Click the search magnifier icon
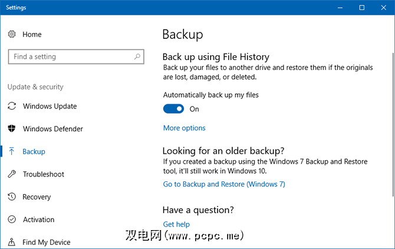Screen dimensions: 395x249 137,57
